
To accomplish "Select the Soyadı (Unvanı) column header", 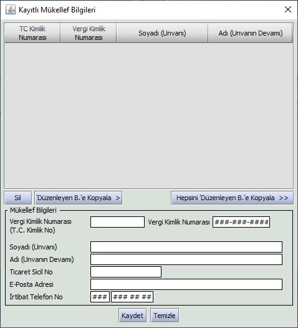I will point(162,33).
